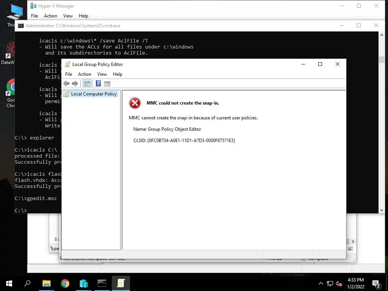Viewport: 388px width, 291px height.
Task: Open File menu in Local Group Policy Editor
Action: pyautogui.click(x=69, y=74)
